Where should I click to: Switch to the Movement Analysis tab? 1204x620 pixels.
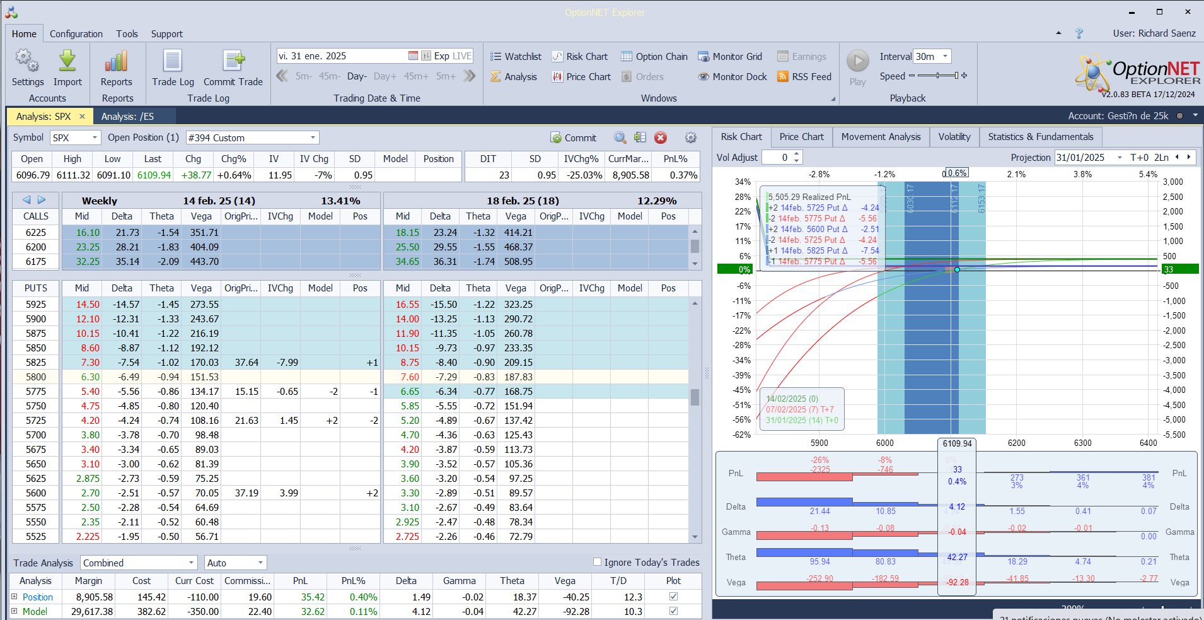pos(881,137)
